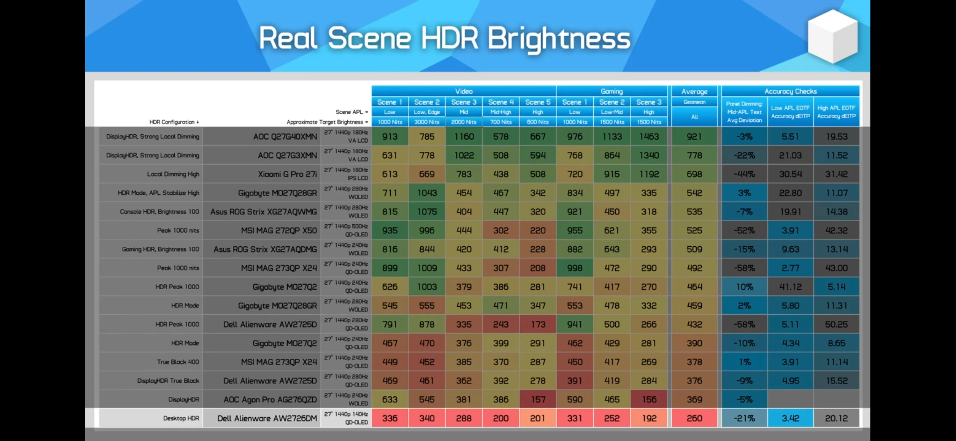Select the Video header tab
956x441 pixels.
(464, 91)
